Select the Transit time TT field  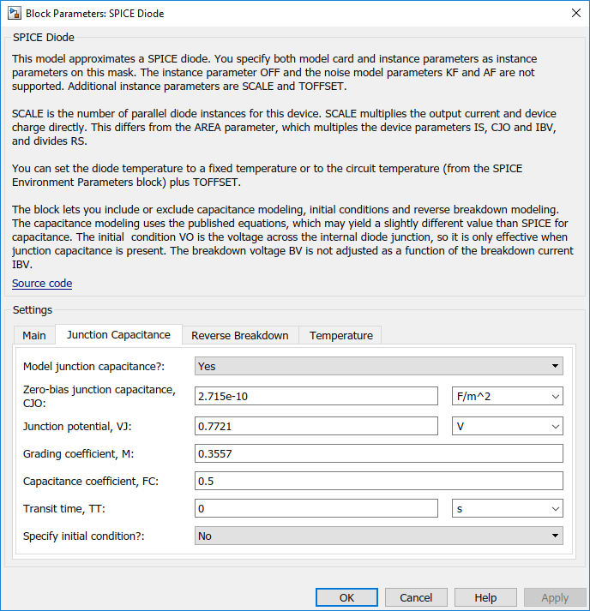coord(316,508)
